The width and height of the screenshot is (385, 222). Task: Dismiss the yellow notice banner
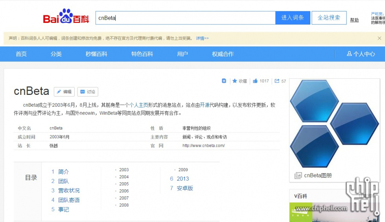379,38
